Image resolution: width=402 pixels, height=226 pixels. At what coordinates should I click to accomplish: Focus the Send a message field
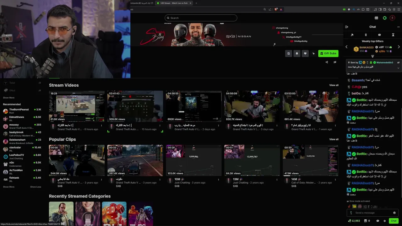373,213
